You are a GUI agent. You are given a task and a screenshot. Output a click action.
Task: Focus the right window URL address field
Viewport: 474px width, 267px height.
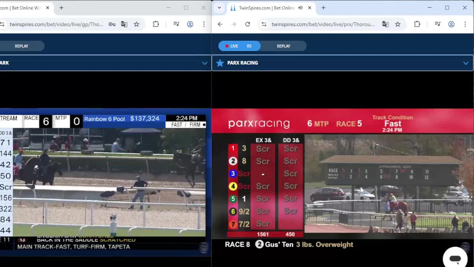(x=323, y=24)
